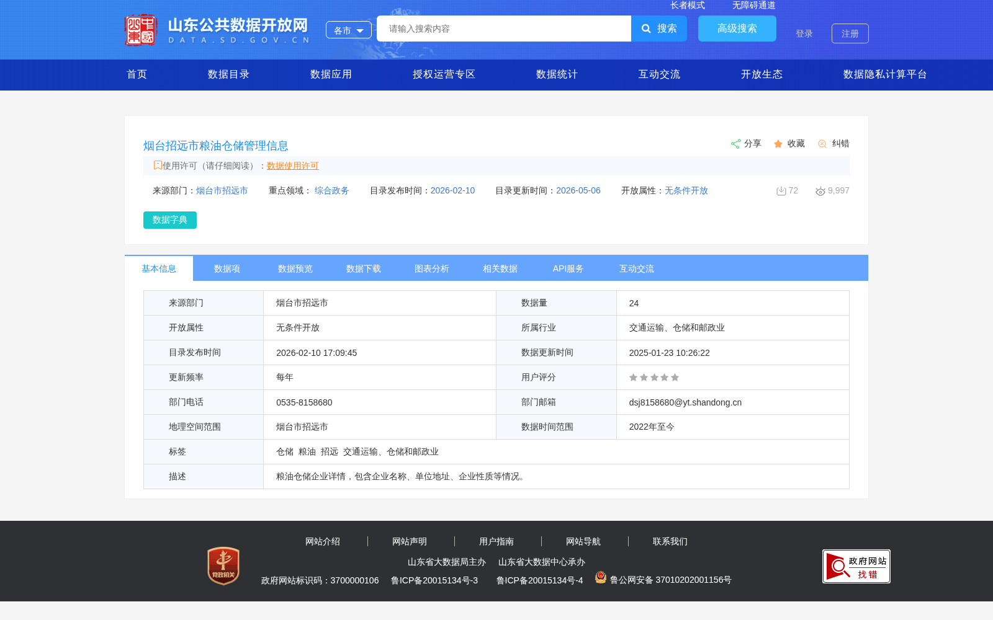
Task: Click the 无条件开放 attribute link
Action: pyautogui.click(x=686, y=190)
